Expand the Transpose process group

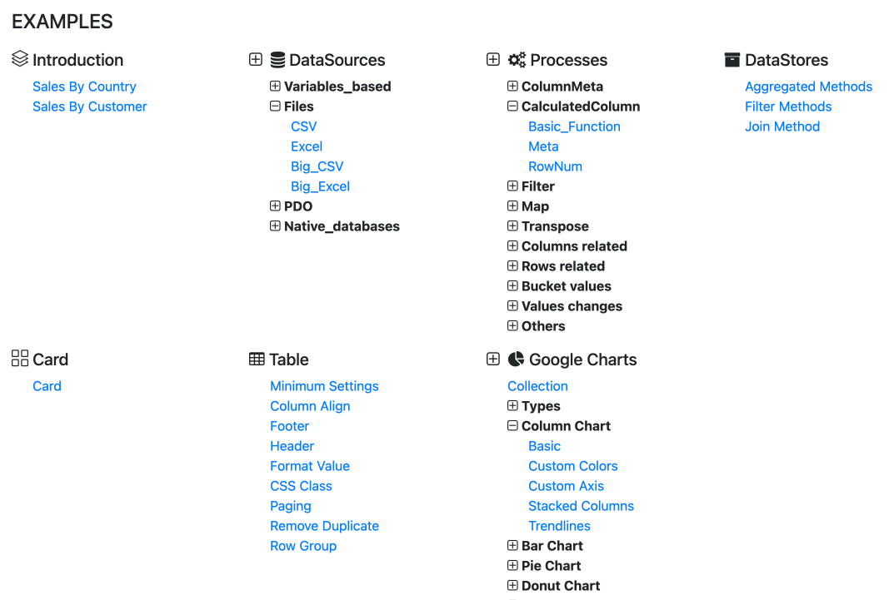(512, 226)
